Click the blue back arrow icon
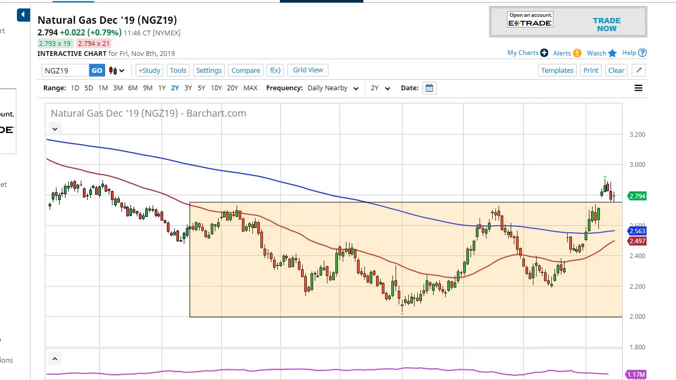The image size is (676, 380). (23, 15)
